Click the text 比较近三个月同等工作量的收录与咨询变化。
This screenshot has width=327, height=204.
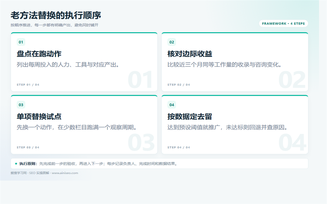(225, 65)
